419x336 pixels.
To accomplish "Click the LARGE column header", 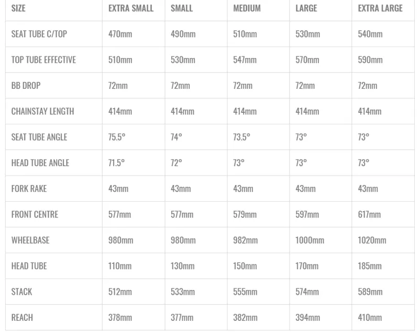I will (x=306, y=8).
